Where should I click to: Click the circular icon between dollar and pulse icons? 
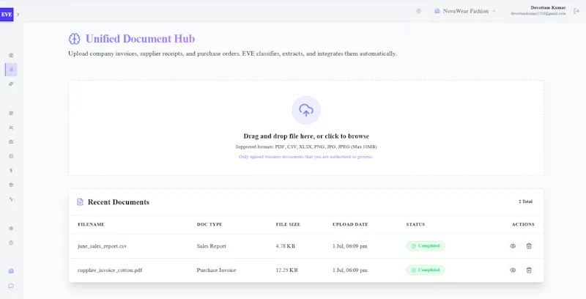pos(11,185)
